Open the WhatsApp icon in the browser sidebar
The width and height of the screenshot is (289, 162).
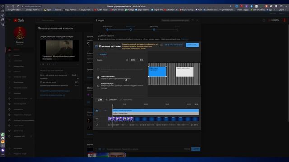click(3, 135)
